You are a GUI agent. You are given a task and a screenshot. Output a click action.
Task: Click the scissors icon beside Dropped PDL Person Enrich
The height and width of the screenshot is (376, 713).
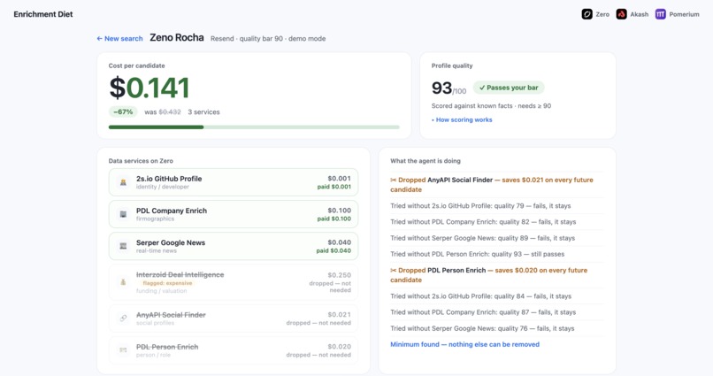[x=394, y=270]
